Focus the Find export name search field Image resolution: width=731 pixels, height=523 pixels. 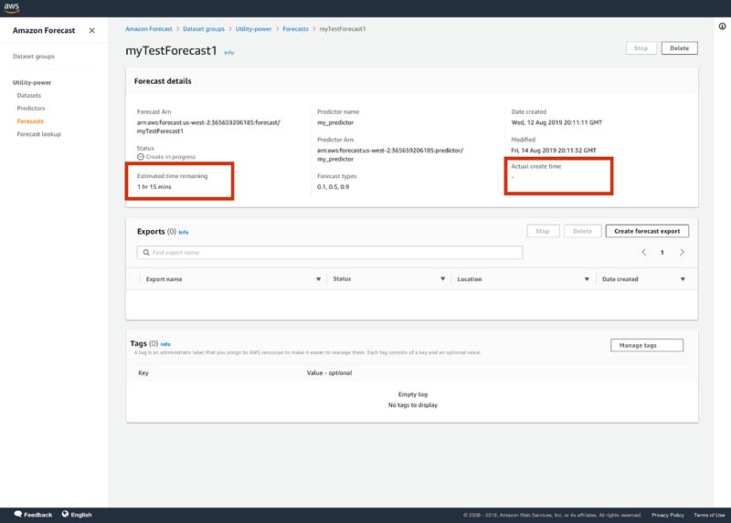pyautogui.click(x=330, y=253)
